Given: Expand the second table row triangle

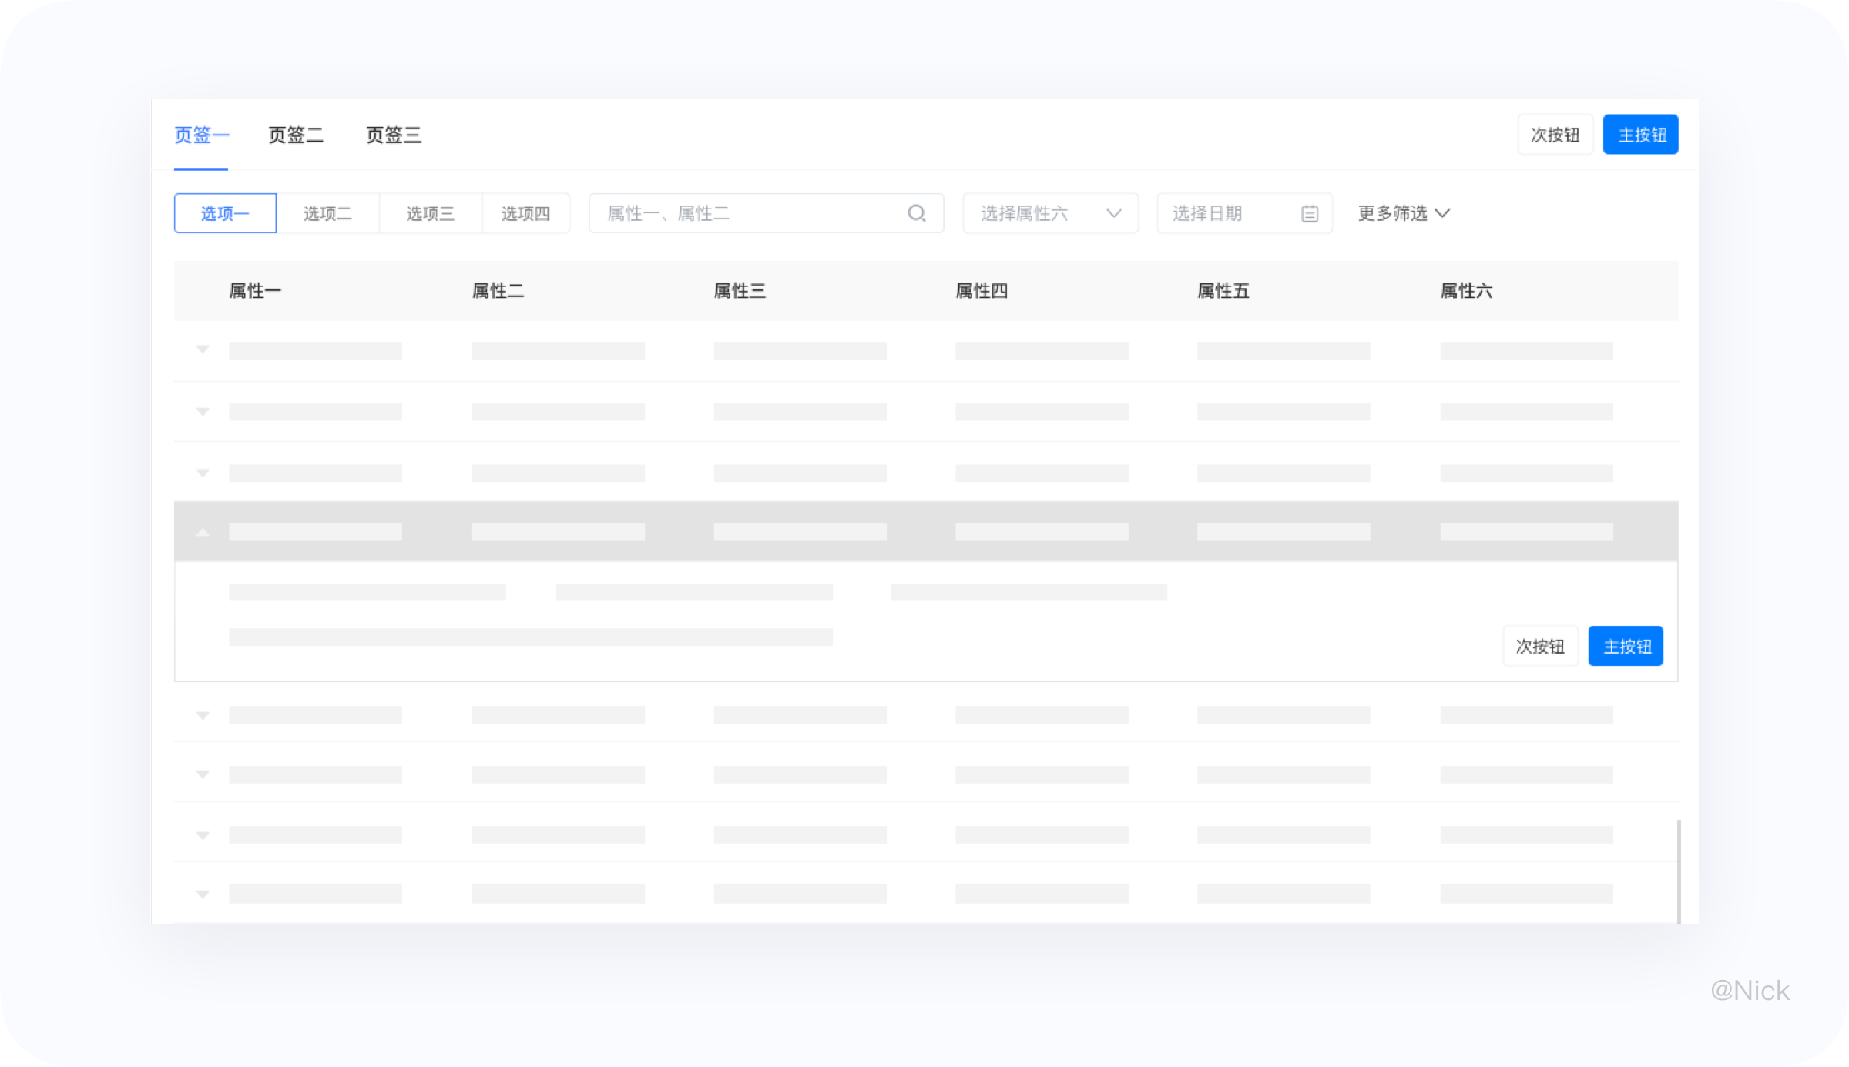Looking at the screenshot, I should pos(203,411).
